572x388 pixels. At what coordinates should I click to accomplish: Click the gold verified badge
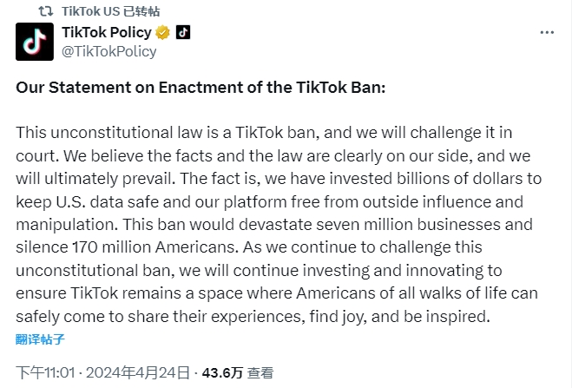(x=161, y=33)
